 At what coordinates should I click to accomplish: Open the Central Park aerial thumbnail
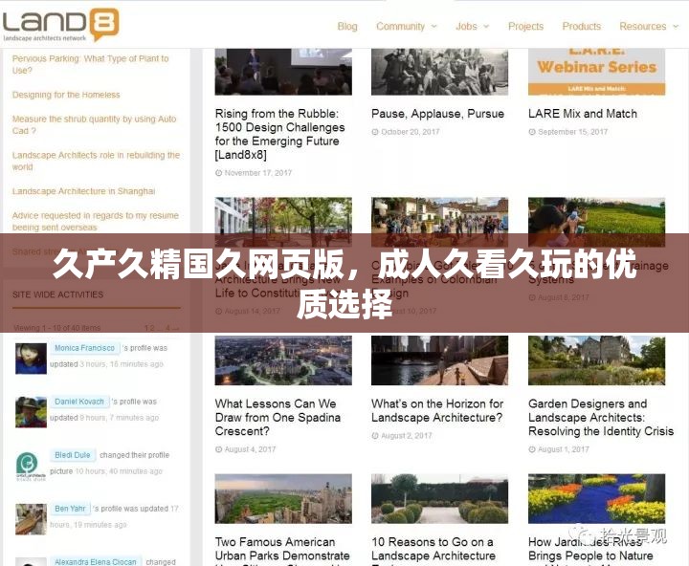(283, 498)
